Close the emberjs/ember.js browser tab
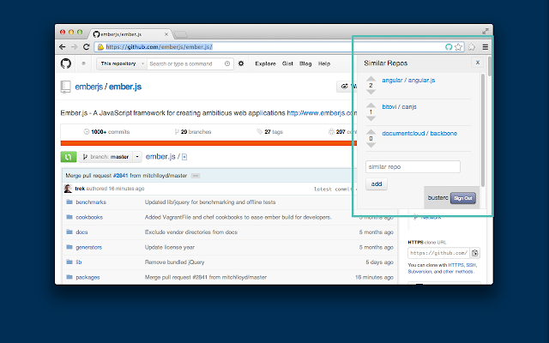Viewport: 549px width, 343px height. [x=166, y=34]
